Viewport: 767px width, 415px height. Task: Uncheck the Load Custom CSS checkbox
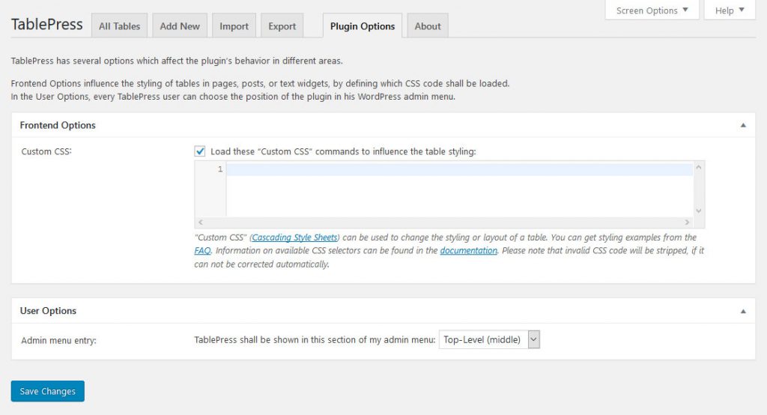coord(200,151)
